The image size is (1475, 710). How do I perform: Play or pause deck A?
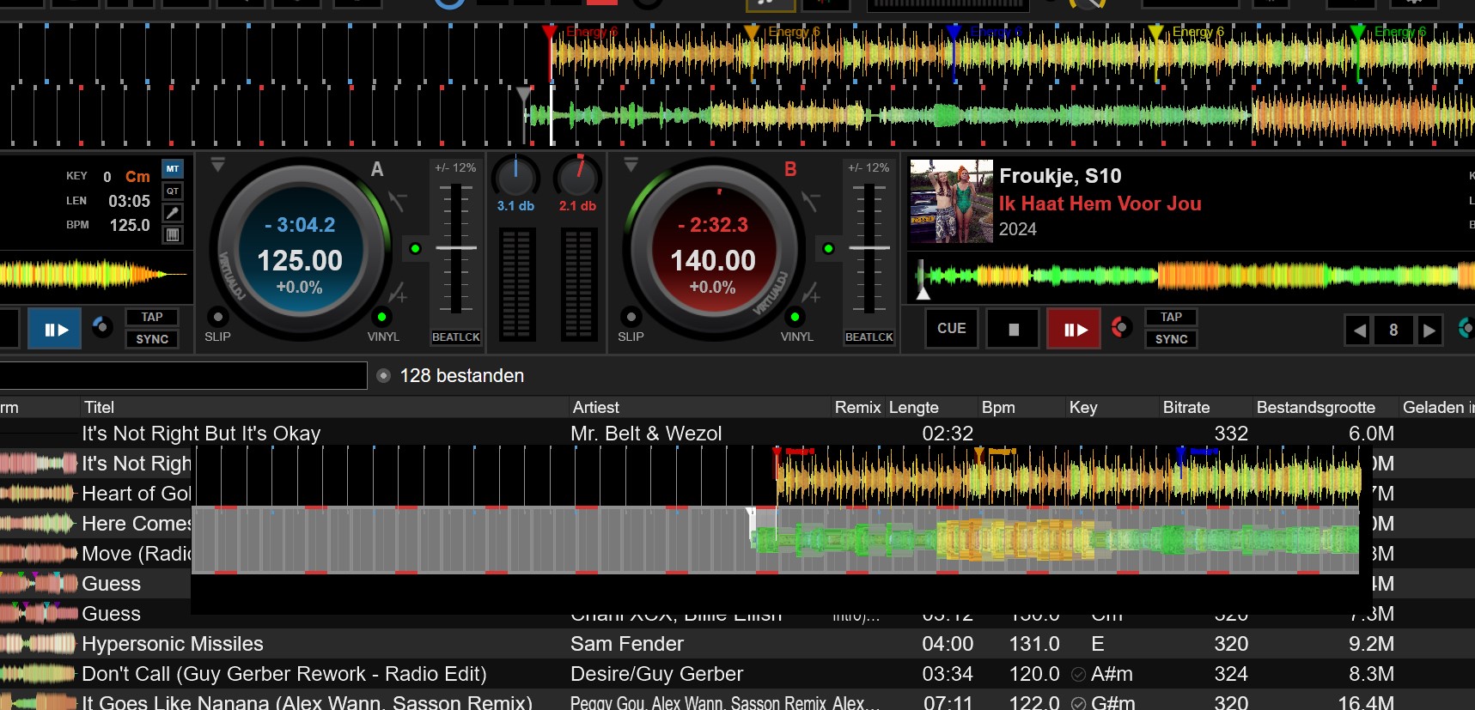click(x=55, y=329)
